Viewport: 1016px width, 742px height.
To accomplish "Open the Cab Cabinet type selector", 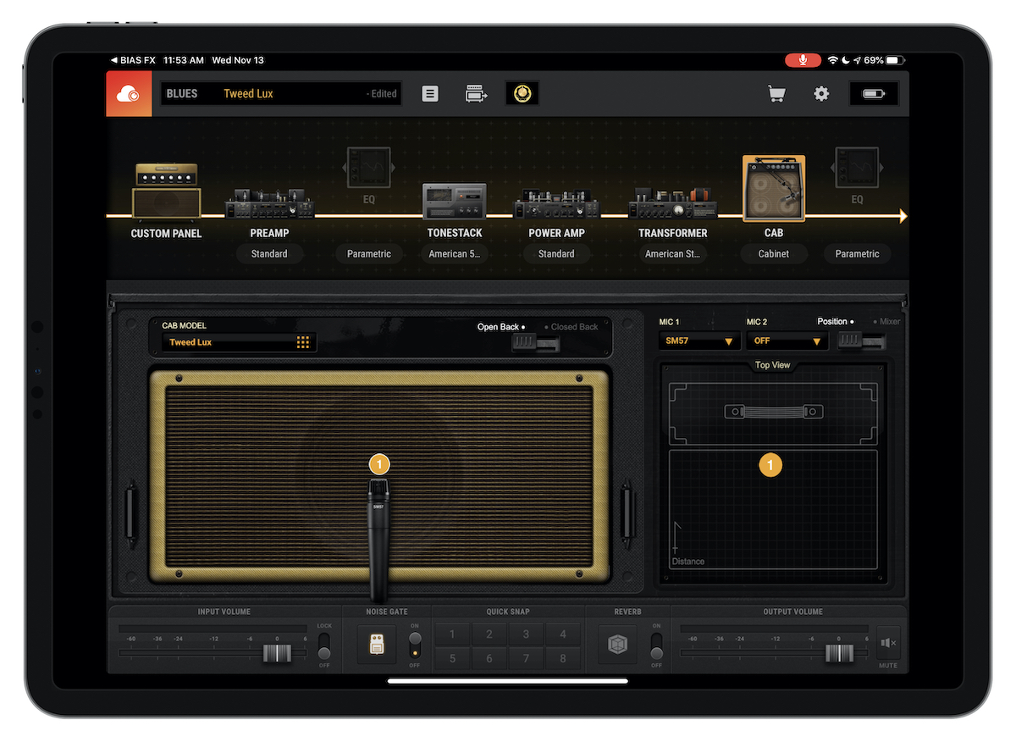I will point(774,254).
